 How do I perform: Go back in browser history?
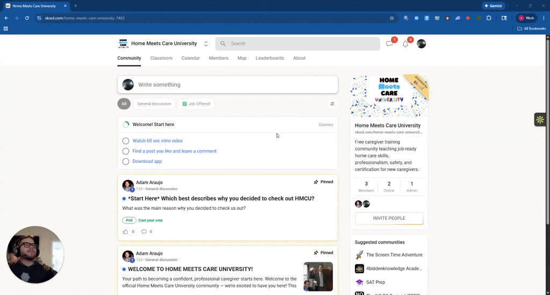tap(6, 18)
